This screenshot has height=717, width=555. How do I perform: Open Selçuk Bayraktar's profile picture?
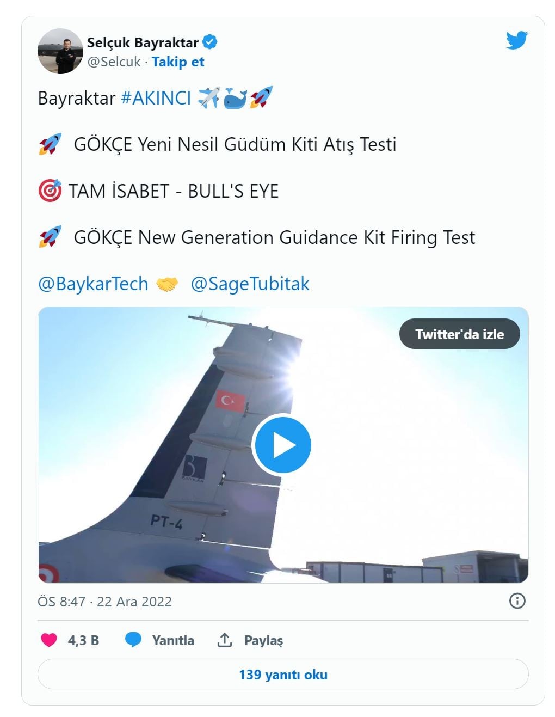pos(60,51)
